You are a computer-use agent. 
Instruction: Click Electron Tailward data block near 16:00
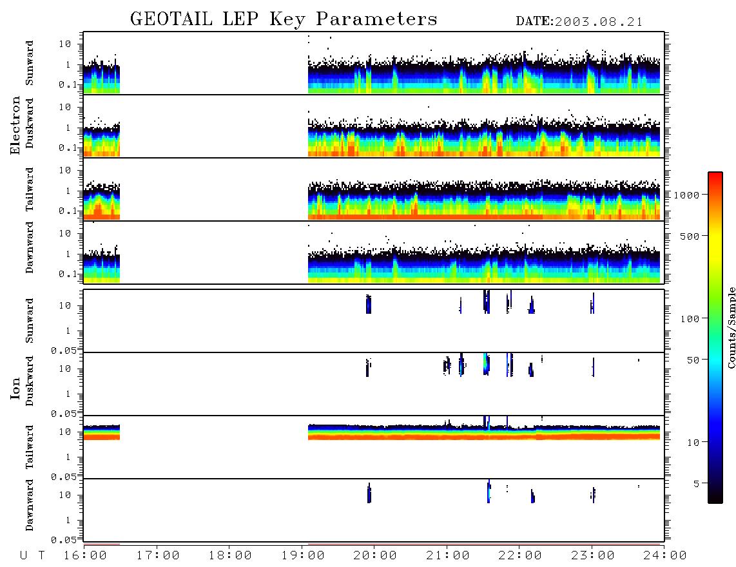pyautogui.click(x=101, y=200)
